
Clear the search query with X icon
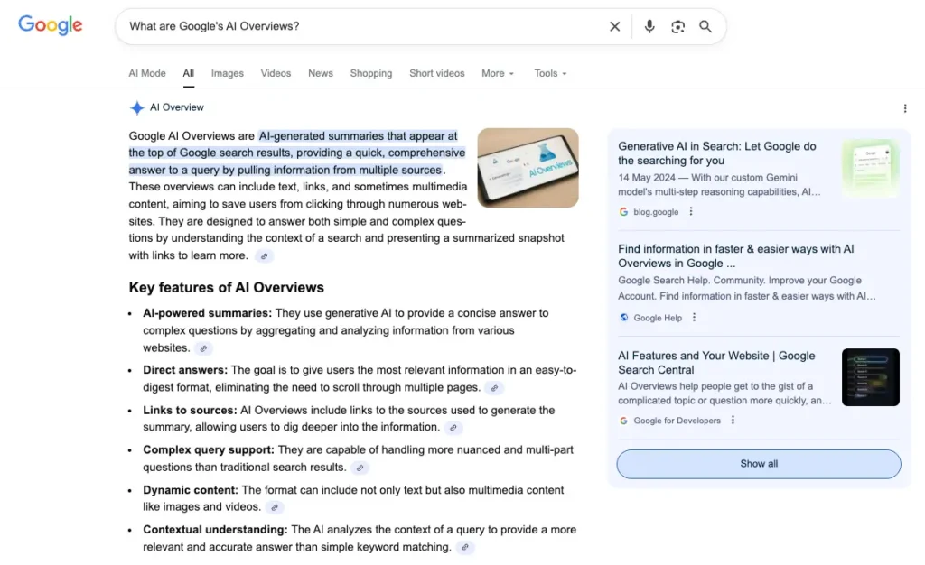coord(614,26)
